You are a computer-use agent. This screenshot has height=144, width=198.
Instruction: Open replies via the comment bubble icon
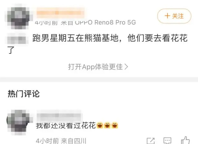click(x=167, y=141)
